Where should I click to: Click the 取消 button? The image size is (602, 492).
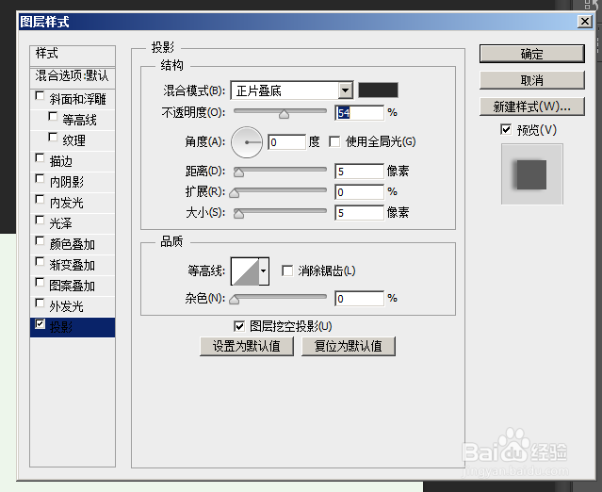pos(531,80)
